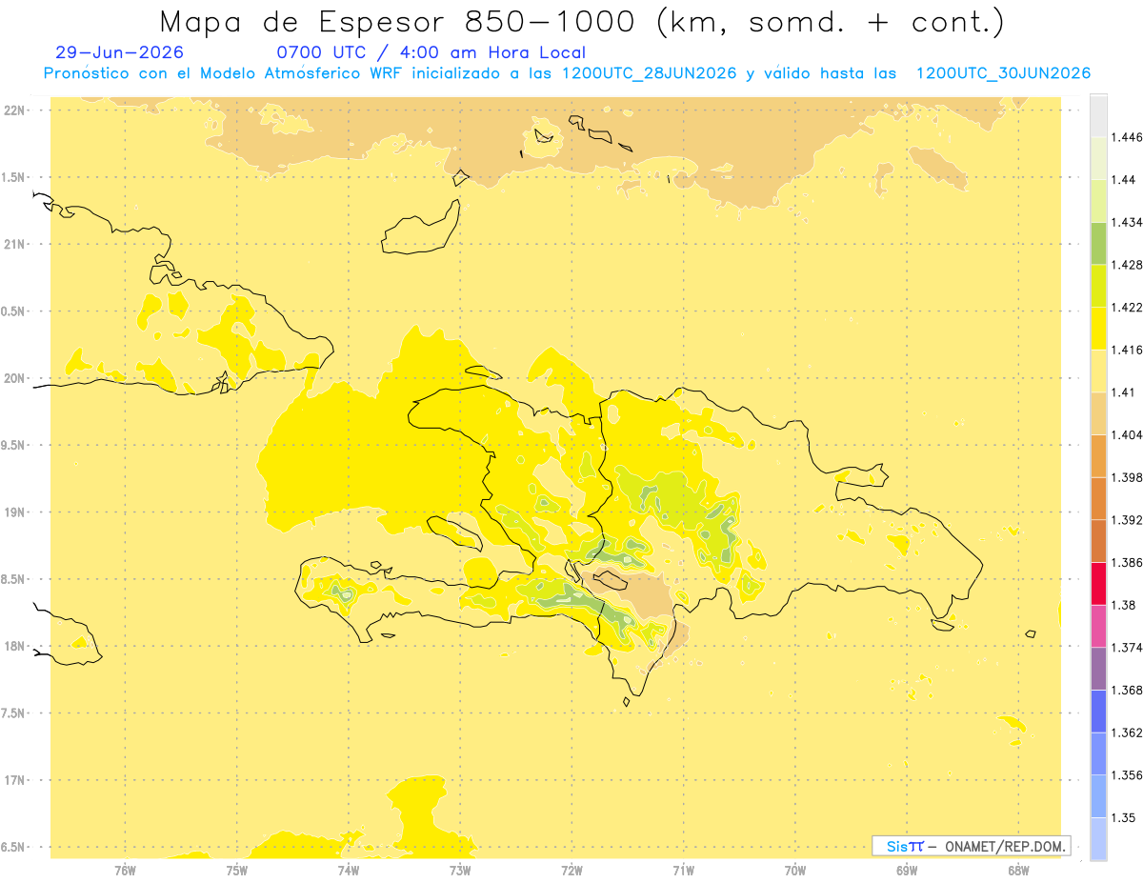Select the red swatch between 1.38 and 1.386

[x=1098, y=583]
